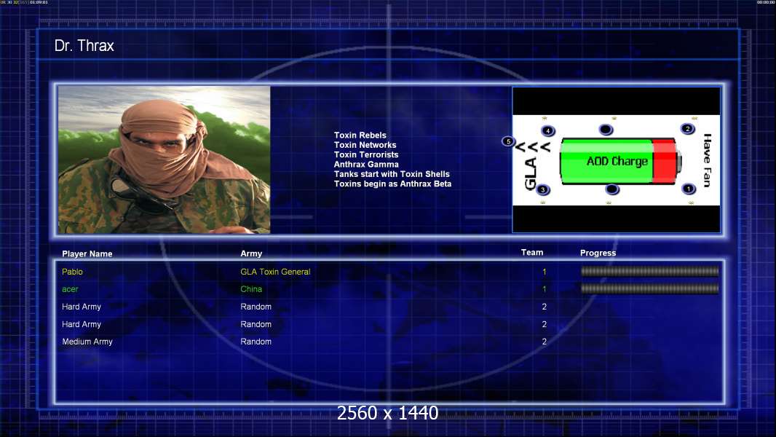Viewport: 776px width, 437px height.
Task: Click team number in acer's row
Action: point(545,289)
